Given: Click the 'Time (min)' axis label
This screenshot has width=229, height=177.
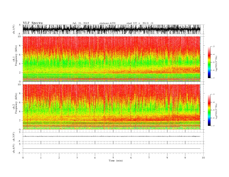Looking at the screenshot, I should pos(116,161).
